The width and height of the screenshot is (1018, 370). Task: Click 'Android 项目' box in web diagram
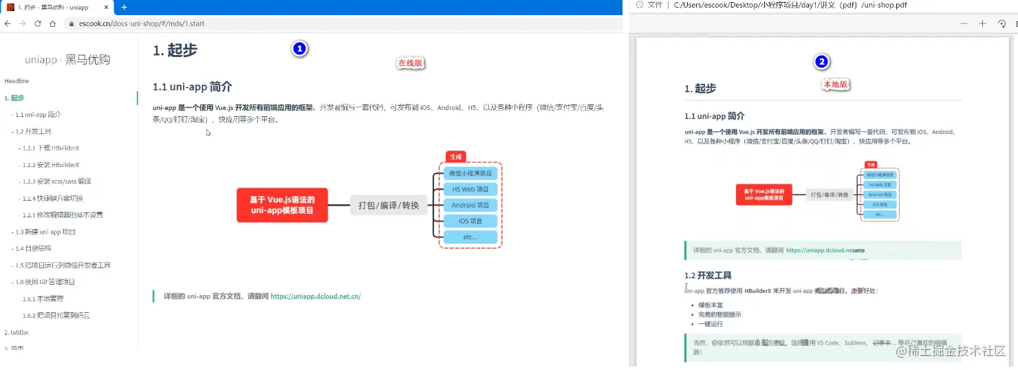[470, 205]
